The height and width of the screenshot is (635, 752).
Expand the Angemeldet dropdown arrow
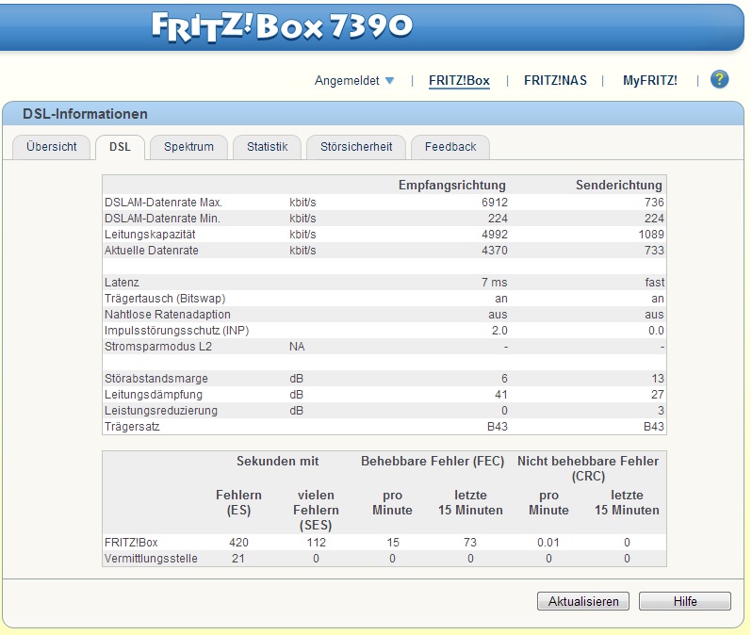390,81
